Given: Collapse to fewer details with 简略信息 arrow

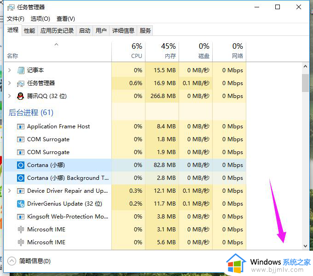Looking at the screenshot, I should [x=12, y=261].
